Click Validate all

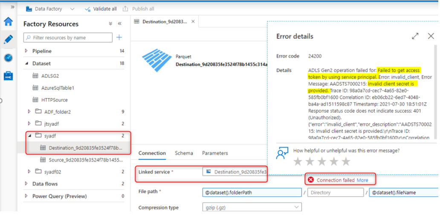(x=101, y=9)
